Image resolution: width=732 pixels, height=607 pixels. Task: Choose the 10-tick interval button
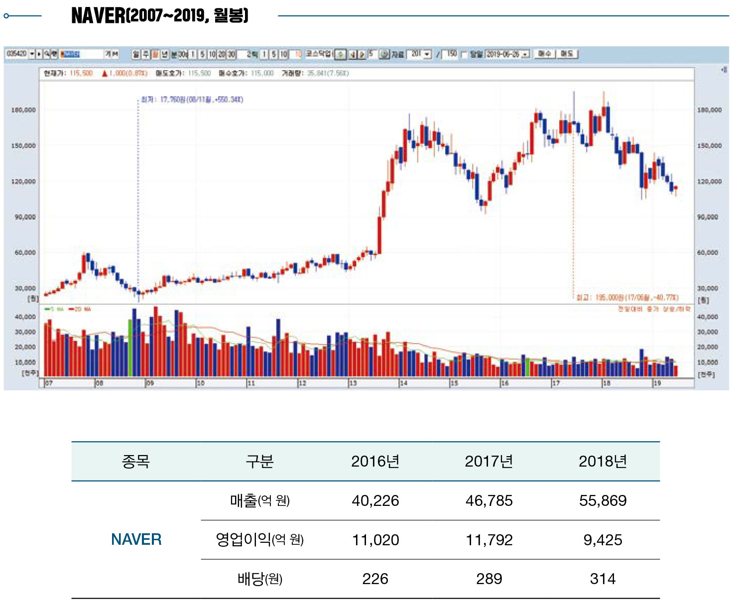[x=284, y=54]
